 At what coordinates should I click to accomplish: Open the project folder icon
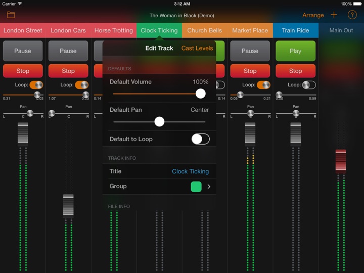11,15
